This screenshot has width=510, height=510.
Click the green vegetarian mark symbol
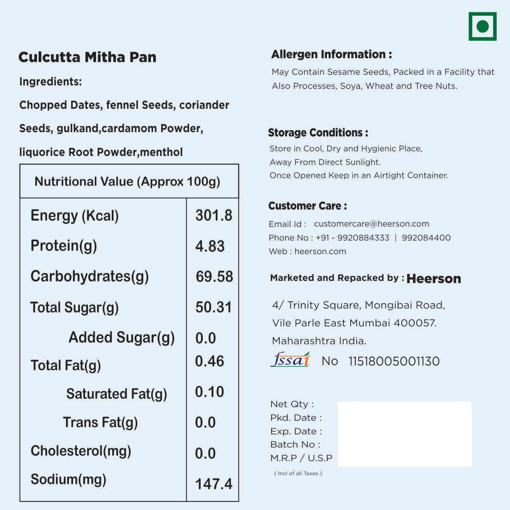[x=482, y=26]
